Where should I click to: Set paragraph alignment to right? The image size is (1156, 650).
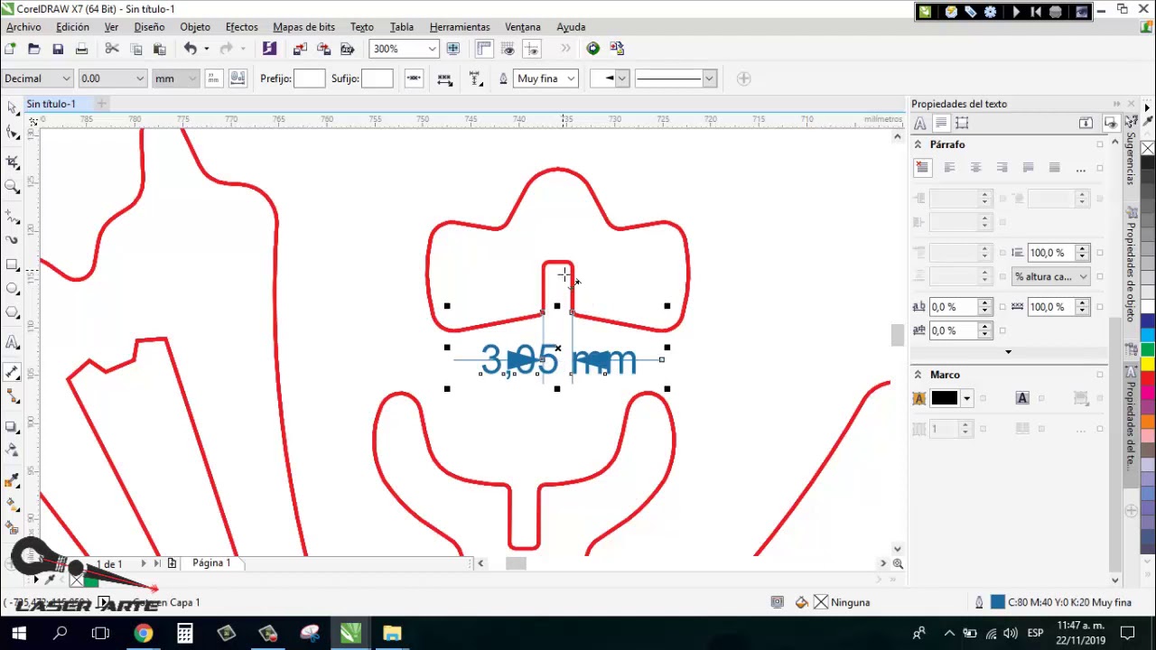(1002, 168)
